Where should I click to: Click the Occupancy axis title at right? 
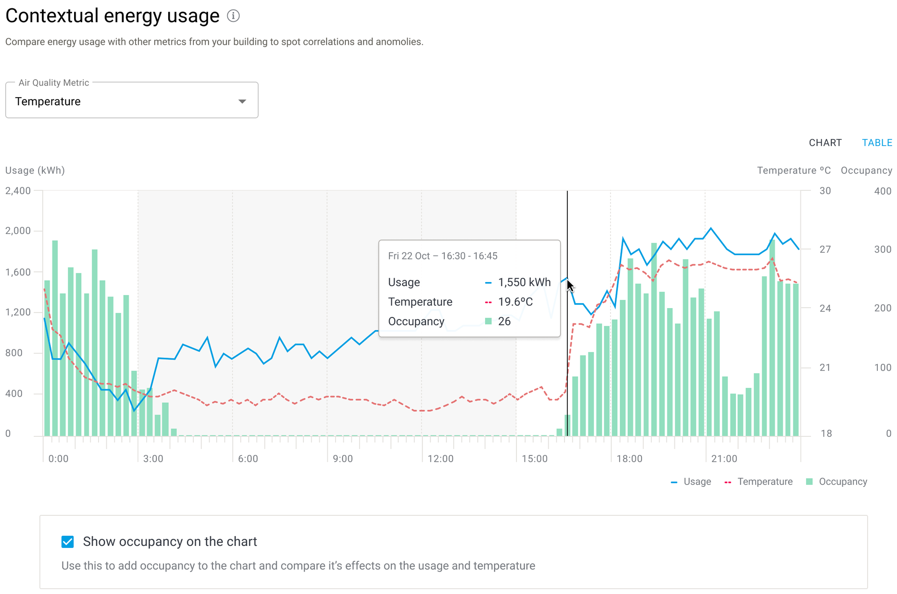click(x=866, y=170)
